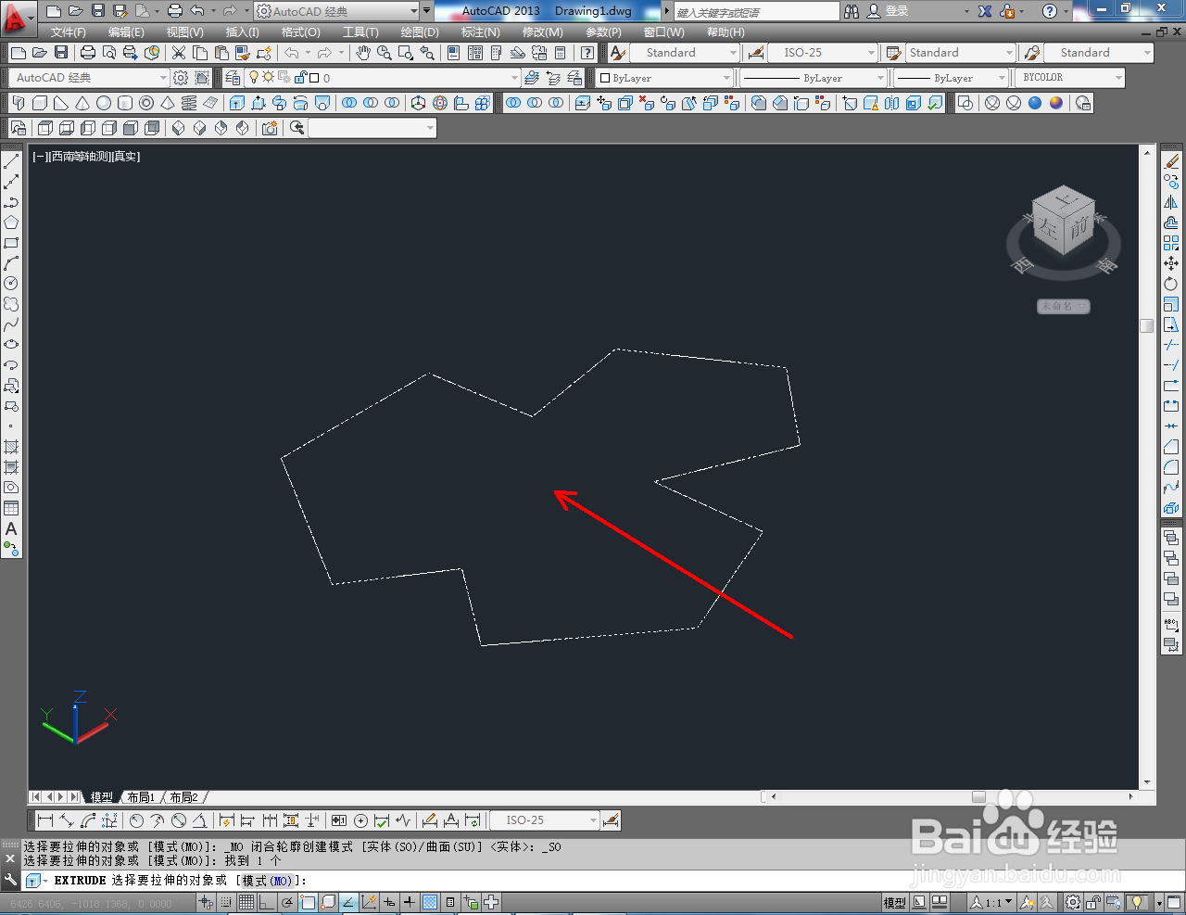
Task: Click the 模型 button in status bar
Action: (894, 902)
